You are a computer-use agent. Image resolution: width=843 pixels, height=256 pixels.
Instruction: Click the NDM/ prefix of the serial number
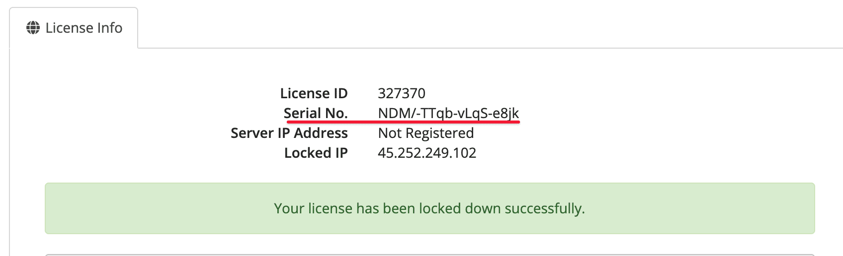396,113
